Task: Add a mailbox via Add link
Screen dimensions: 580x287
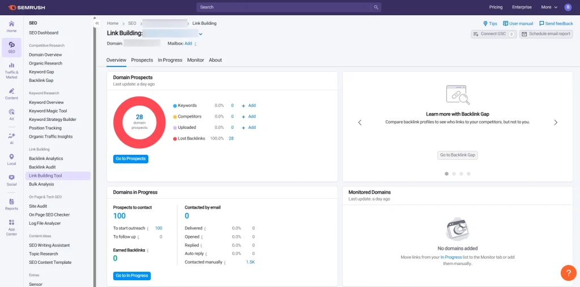Action: [x=188, y=44]
